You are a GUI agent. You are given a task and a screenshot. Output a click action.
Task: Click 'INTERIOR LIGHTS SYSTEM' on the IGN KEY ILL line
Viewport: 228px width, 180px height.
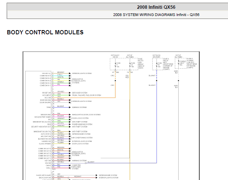click(x=82, y=74)
